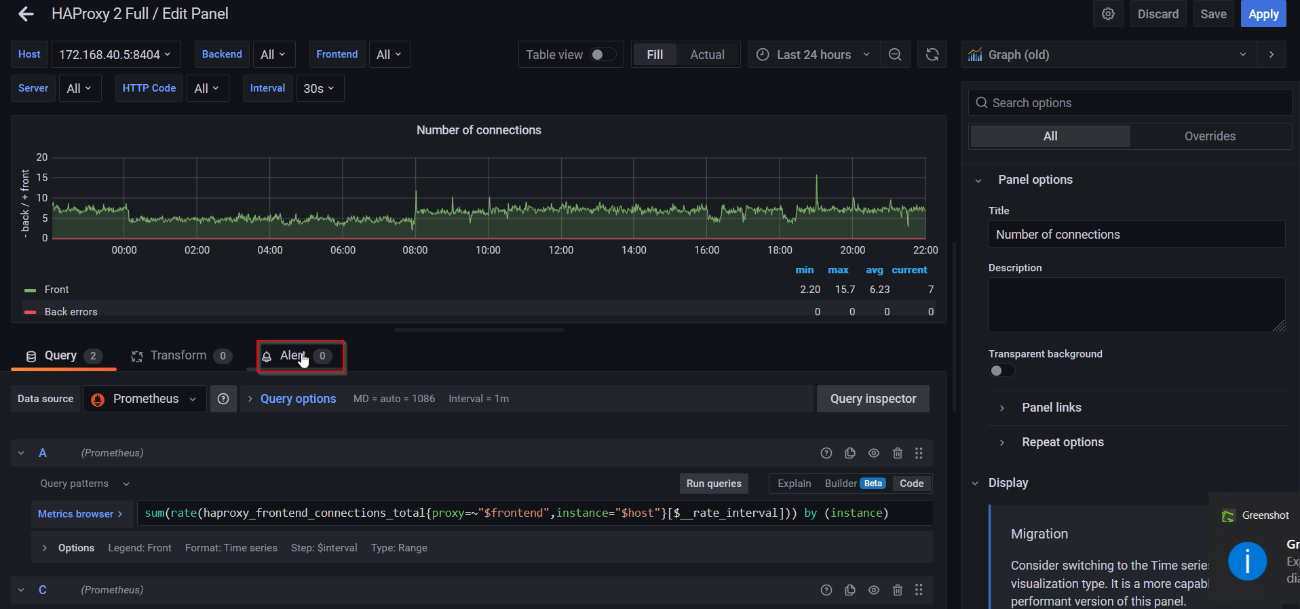Viewport: 1300px width, 609px height.
Task: Select Overrides tab
Action: (1210, 136)
